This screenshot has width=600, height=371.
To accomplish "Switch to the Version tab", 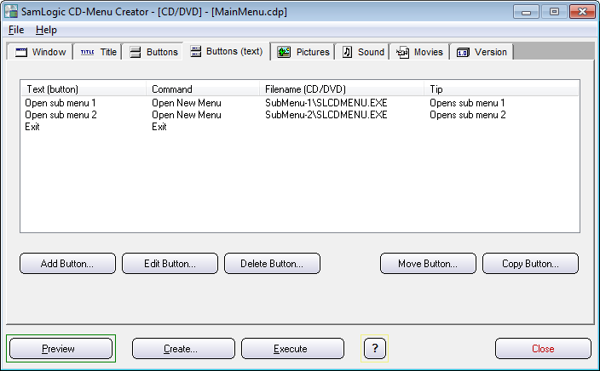I will [x=482, y=52].
